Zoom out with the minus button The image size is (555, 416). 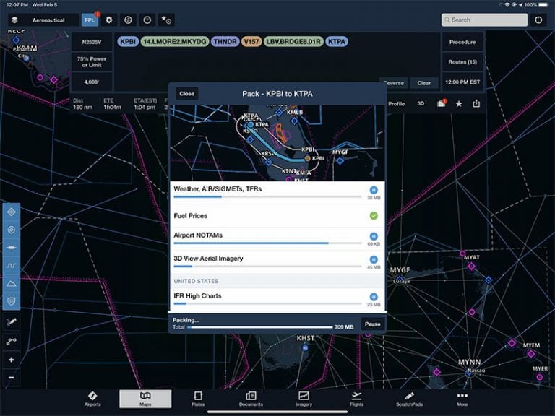coord(11,377)
